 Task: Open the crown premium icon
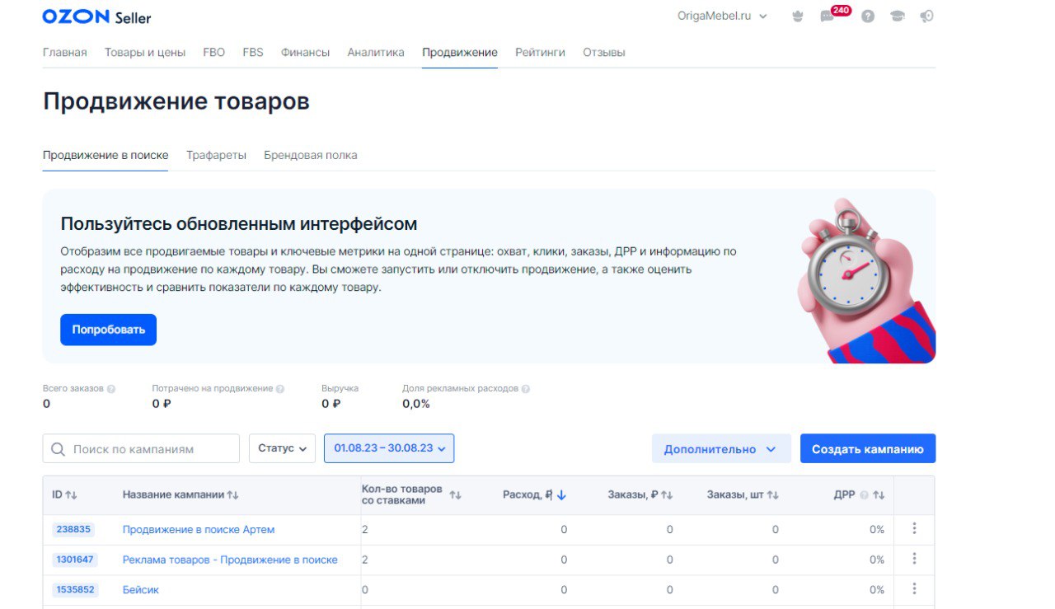[x=798, y=16]
